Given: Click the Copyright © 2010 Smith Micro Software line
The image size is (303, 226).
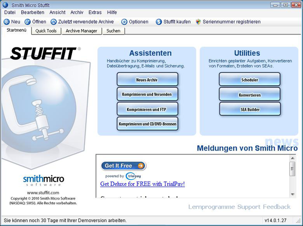Looking at the screenshot, I should [x=43, y=198].
